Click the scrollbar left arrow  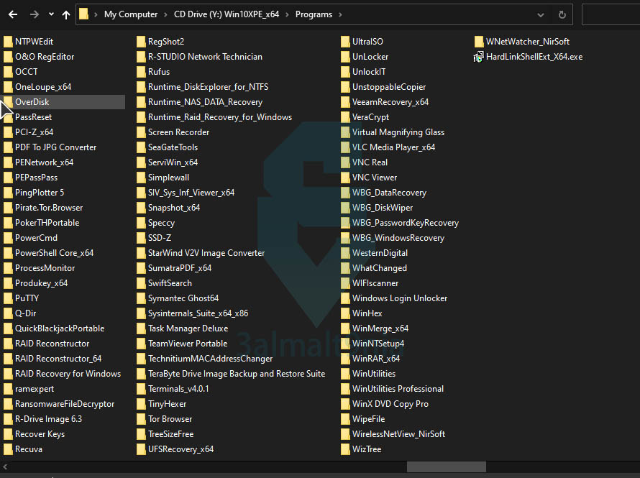pyautogui.click(x=5, y=466)
